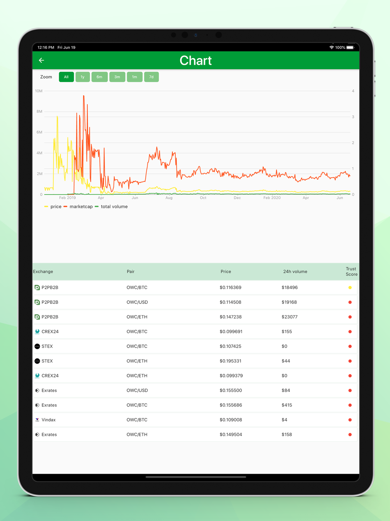Image resolution: width=390 pixels, height=521 pixels.
Task: Switch zoom to 1y
Action: (x=83, y=77)
